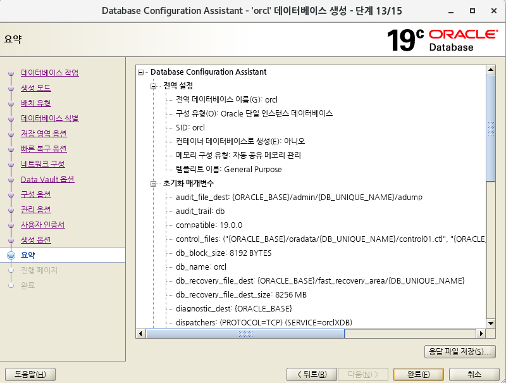Image resolution: width=506 pixels, height=383 pixels.
Task: Click the vertical scrollbar down arrow
Action: click(x=491, y=323)
